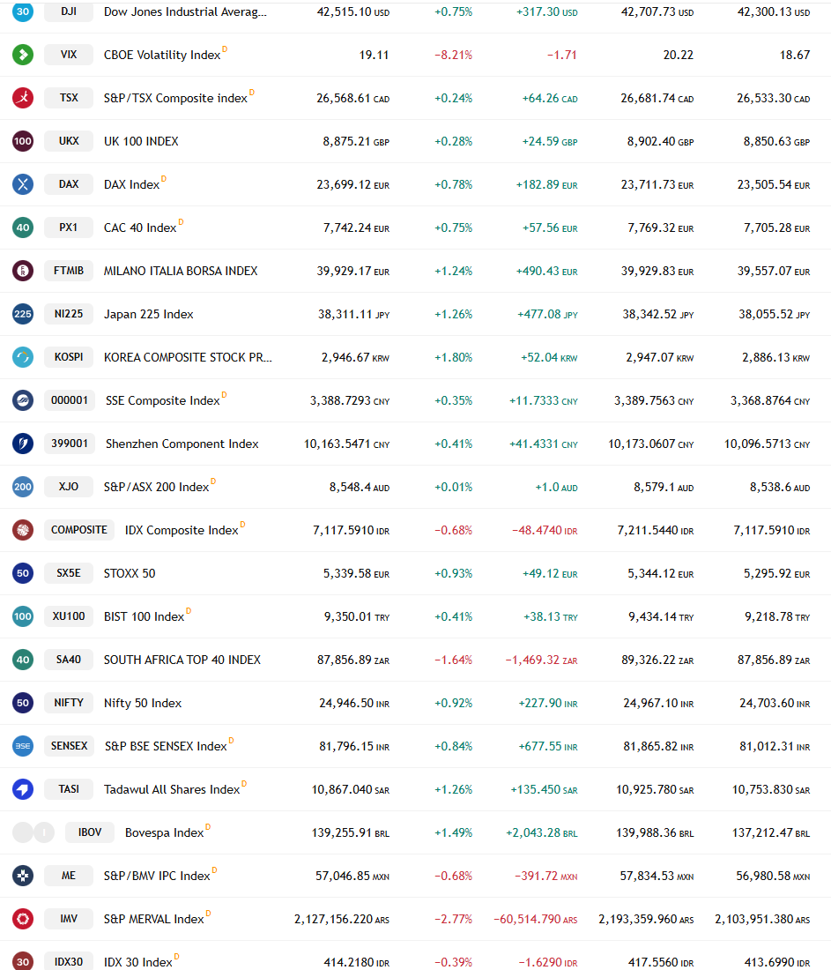Open the IMV ticker symbol
Image resolution: width=831 pixels, height=970 pixels.
pyautogui.click(x=69, y=919)
